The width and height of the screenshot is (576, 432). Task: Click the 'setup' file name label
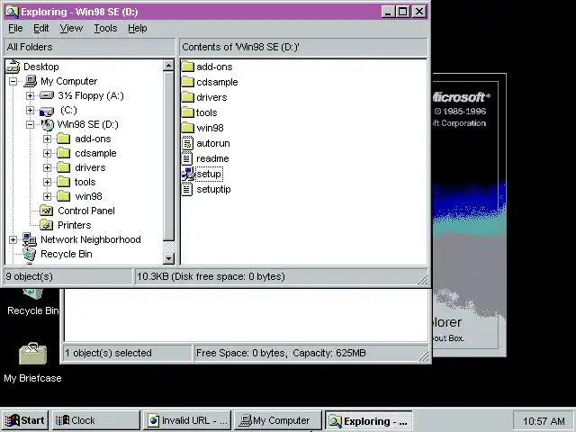[209, 174]
